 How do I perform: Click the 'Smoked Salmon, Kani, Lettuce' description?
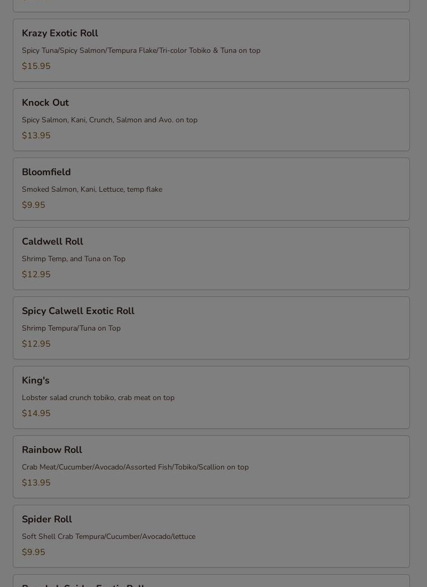tap(92, 189)
